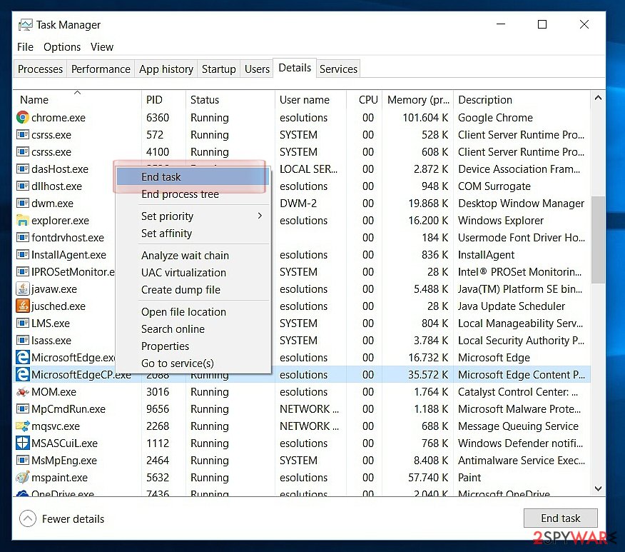Click the scrollbar down arrow
Image resolution: width=625 pixels, height=552 pixels.
coord(598,488)
